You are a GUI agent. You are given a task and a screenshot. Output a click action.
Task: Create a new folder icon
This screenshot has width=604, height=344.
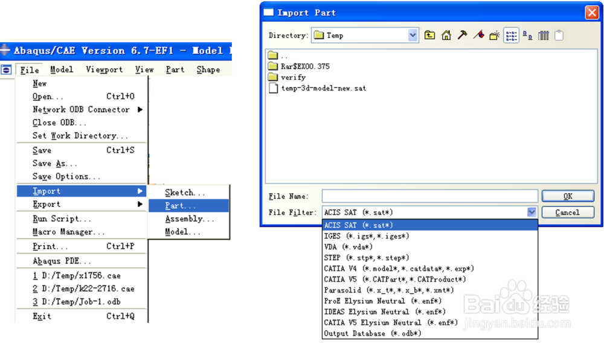[495, 36]
